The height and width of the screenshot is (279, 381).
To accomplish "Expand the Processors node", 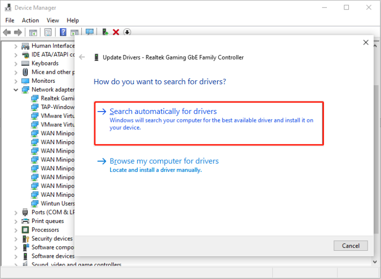I will 16,230.
